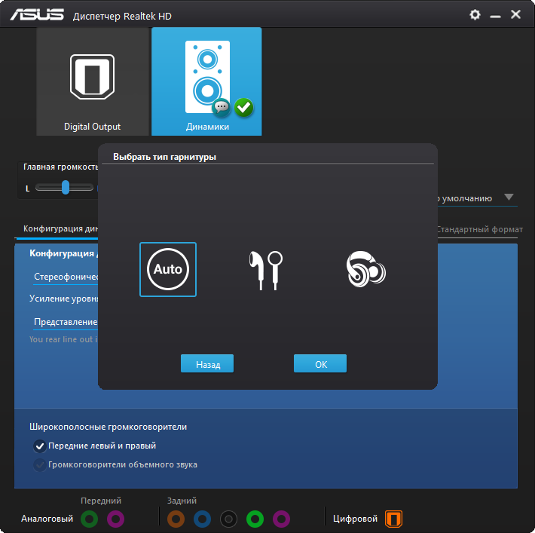Image resolution: width=535 pixels, height=533 pixels.
Task: Click the Широкополосные громкоговорители label
Action: point(109,427)
